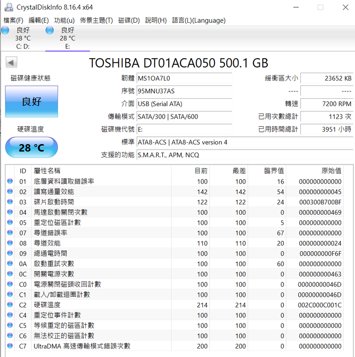The height and width of the screenshot is (357, 355).
Task: Go to previous disk with left arrow button
Action: click(11, 62)
